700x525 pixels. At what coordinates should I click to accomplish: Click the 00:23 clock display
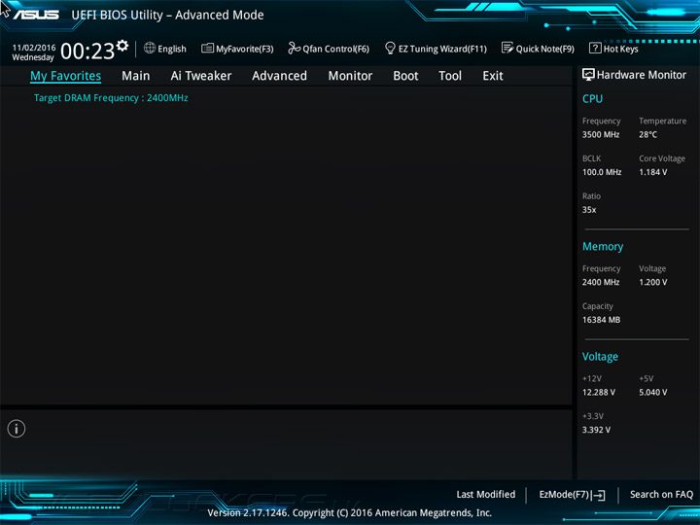point(87,52)
